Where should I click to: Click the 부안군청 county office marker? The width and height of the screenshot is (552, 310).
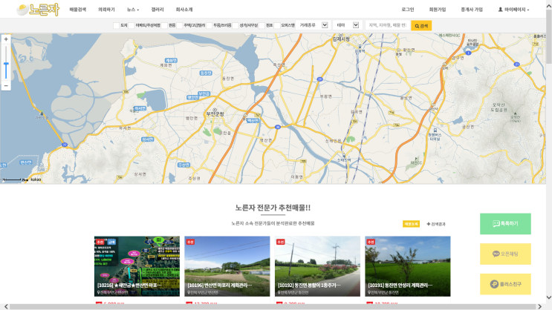pos(215,113)
